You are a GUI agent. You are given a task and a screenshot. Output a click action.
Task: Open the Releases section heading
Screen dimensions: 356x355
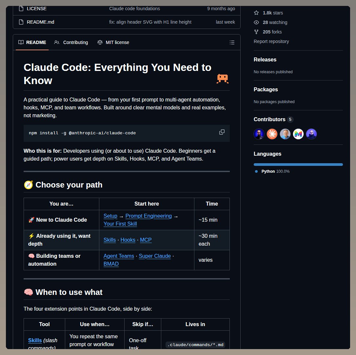coord(265,59)
